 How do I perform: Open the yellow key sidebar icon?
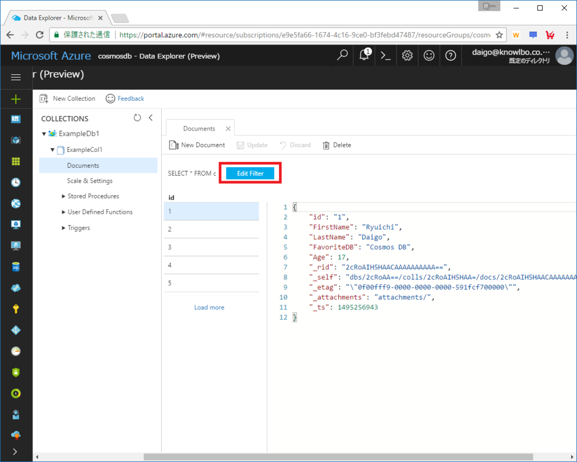point(16,309)
